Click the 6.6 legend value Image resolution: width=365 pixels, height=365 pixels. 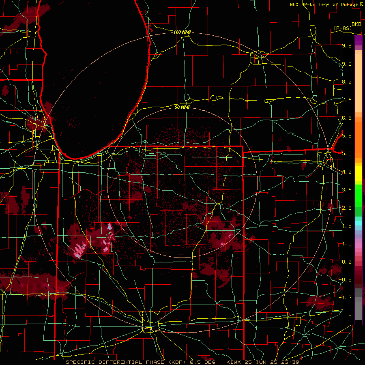point(347,118)
